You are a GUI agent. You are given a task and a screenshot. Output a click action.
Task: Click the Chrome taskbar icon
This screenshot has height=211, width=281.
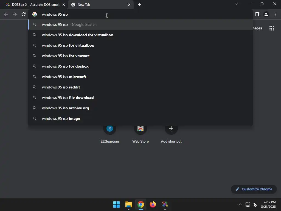point(141,204)
